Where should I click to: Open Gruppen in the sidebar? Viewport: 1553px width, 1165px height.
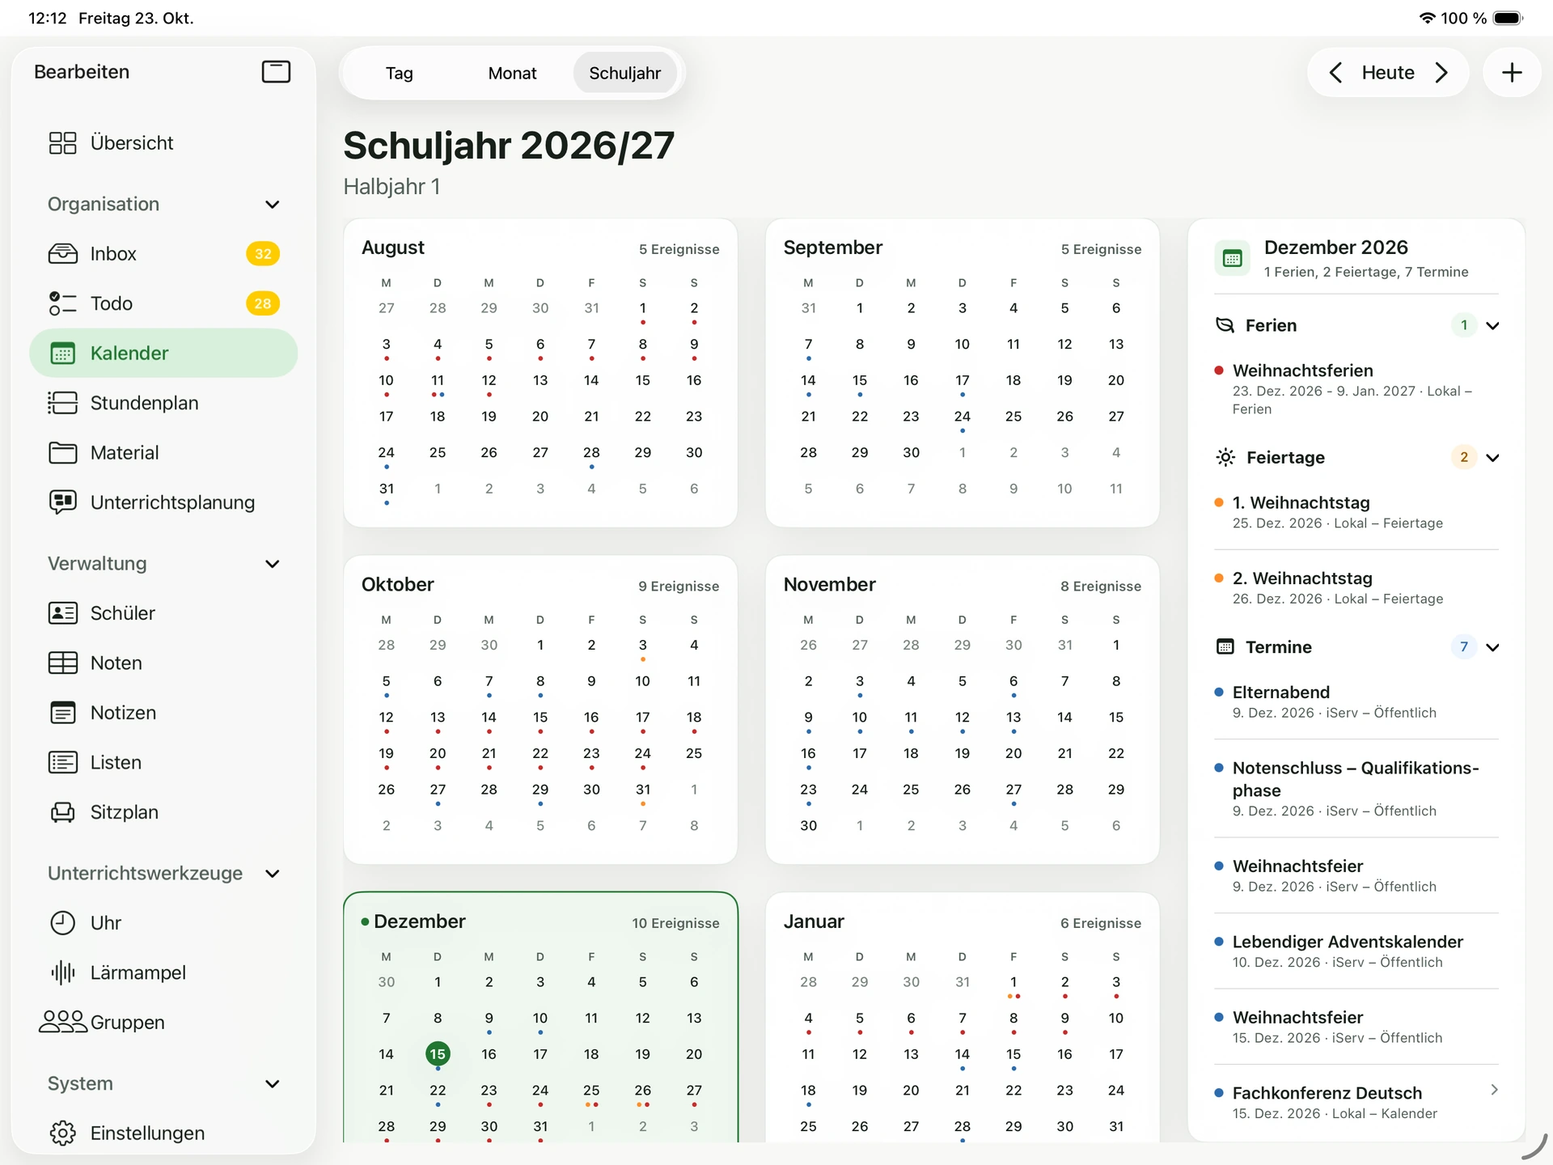tap(163, 1023)
